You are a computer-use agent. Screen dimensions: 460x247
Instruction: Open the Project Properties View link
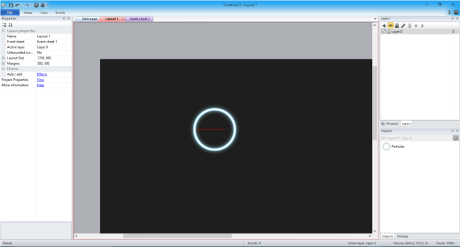(x=41, y=80)
